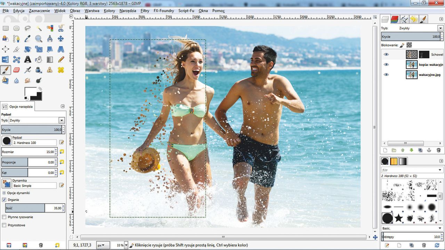Toggle visibility of the Schowek layer
This screenshot has height=250, width=445.
coord(386,55)
